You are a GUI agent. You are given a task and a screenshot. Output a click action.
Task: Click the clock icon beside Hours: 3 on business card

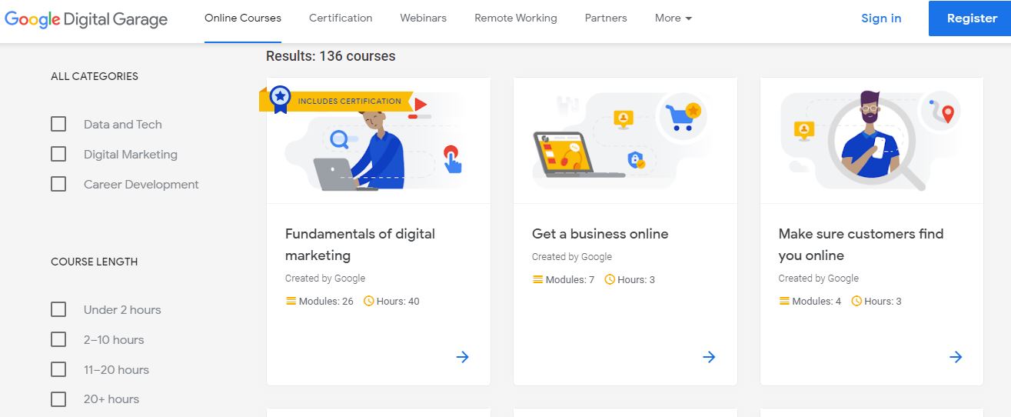(610, 280)
